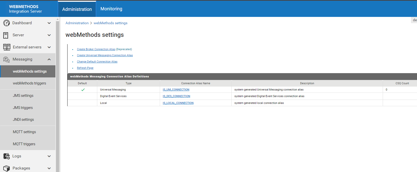Open the IS_DES_CONNECTION alias link

pyautogui.click(x=176, y=96)
